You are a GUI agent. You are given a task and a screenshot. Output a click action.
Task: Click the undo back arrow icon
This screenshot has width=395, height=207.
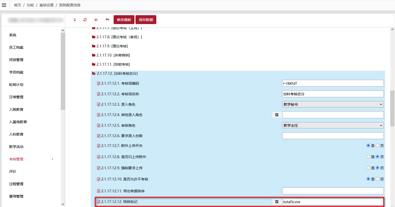click(x=107, y=20)
